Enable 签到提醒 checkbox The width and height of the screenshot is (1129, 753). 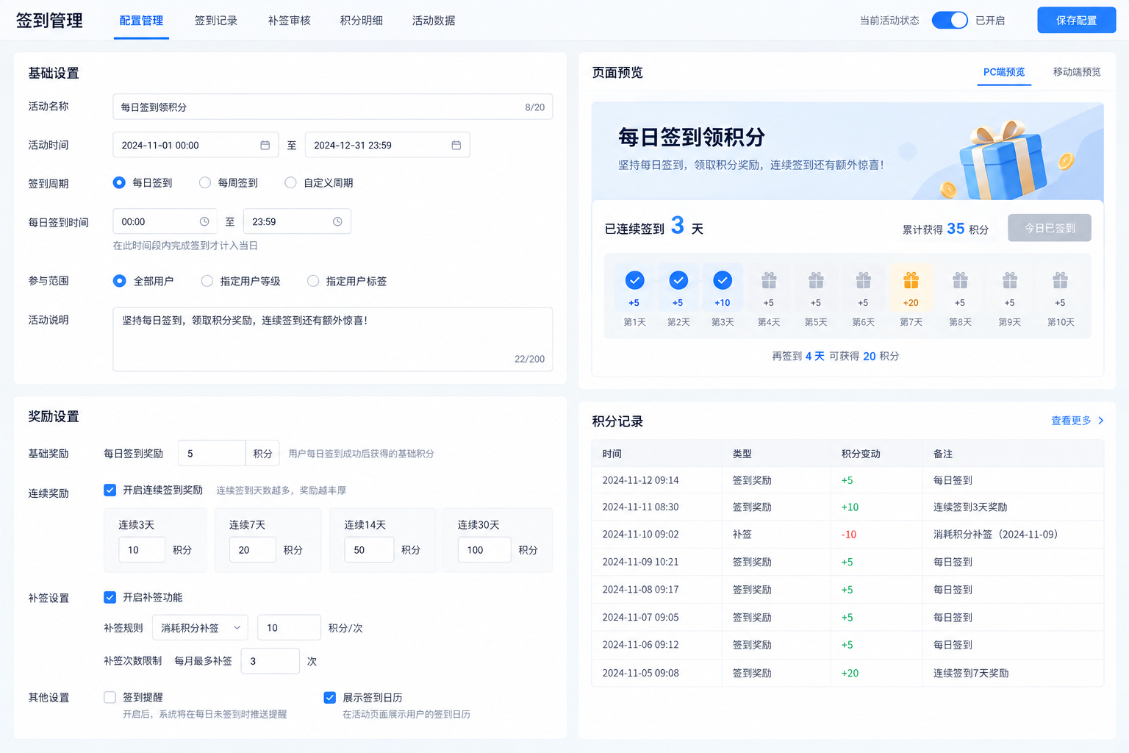(110, 697)
